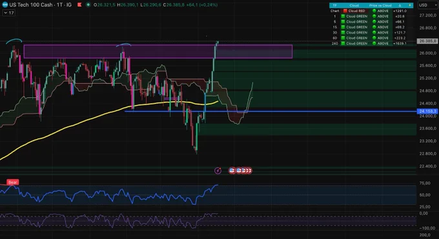The width and height of the screenshot is (439, 239).
Task: Click the -100,00 oscillator axis label
Action: click(x=428, y=228)
